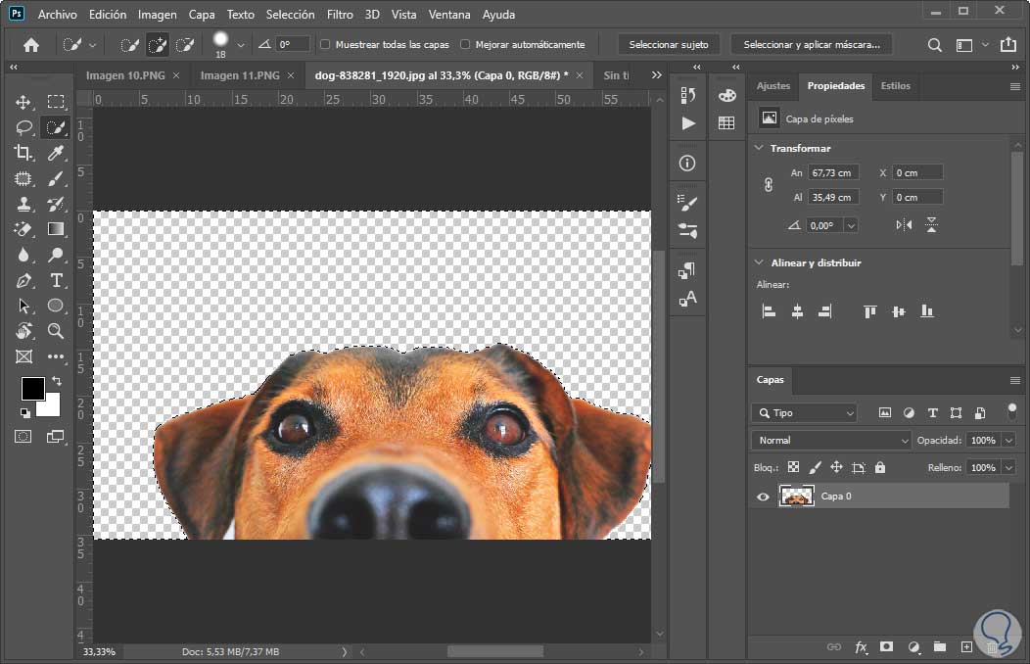
Task: Hide Capa 0 layer visibility
Action: (x=764, y=497)
